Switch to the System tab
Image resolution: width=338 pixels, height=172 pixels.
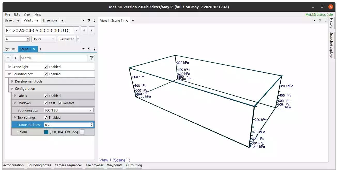[x=10, y=49]
